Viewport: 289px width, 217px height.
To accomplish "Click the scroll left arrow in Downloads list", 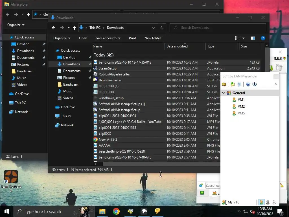I will pos(96,164).
